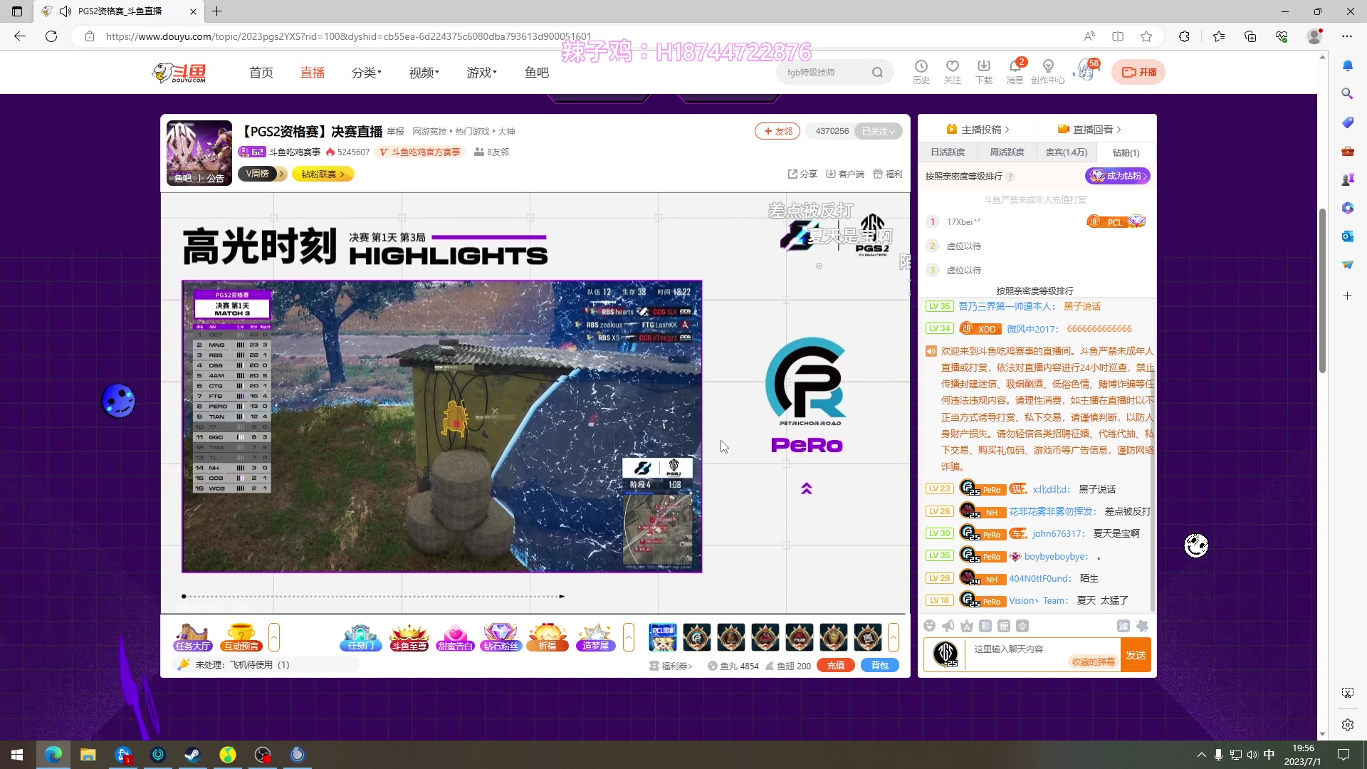The image size is (1367, 769).
Task: Click the 友邻 add button
Action: tap(777, 131)
